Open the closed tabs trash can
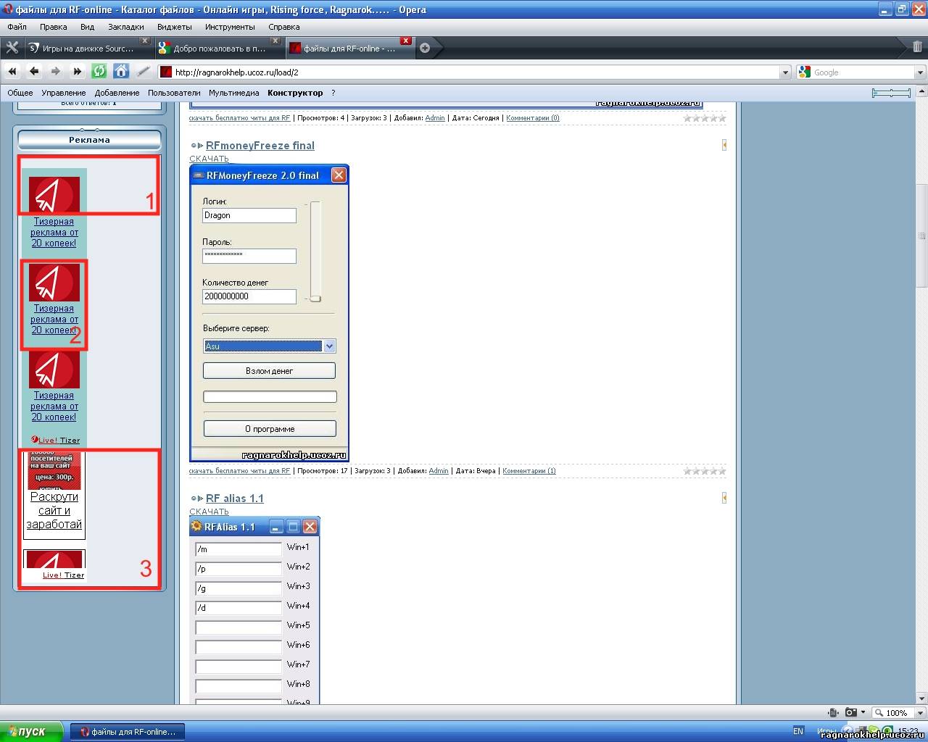This screenshot has height=742, width=928. (917, 48)
